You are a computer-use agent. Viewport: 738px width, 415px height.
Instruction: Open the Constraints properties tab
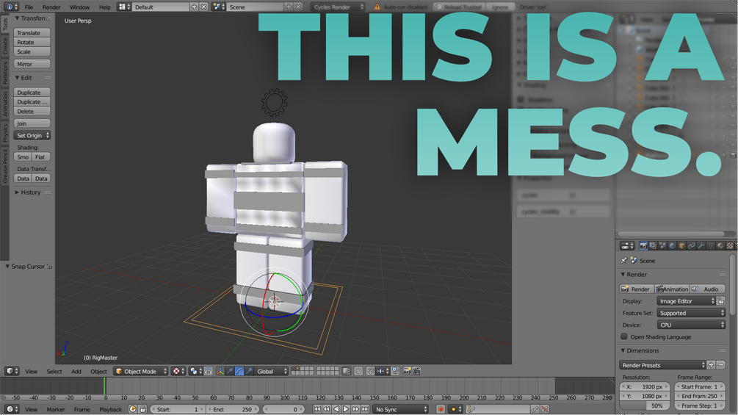point(692,245)
